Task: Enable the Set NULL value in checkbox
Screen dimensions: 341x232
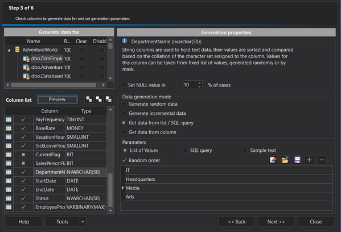Action: point(124,85)
